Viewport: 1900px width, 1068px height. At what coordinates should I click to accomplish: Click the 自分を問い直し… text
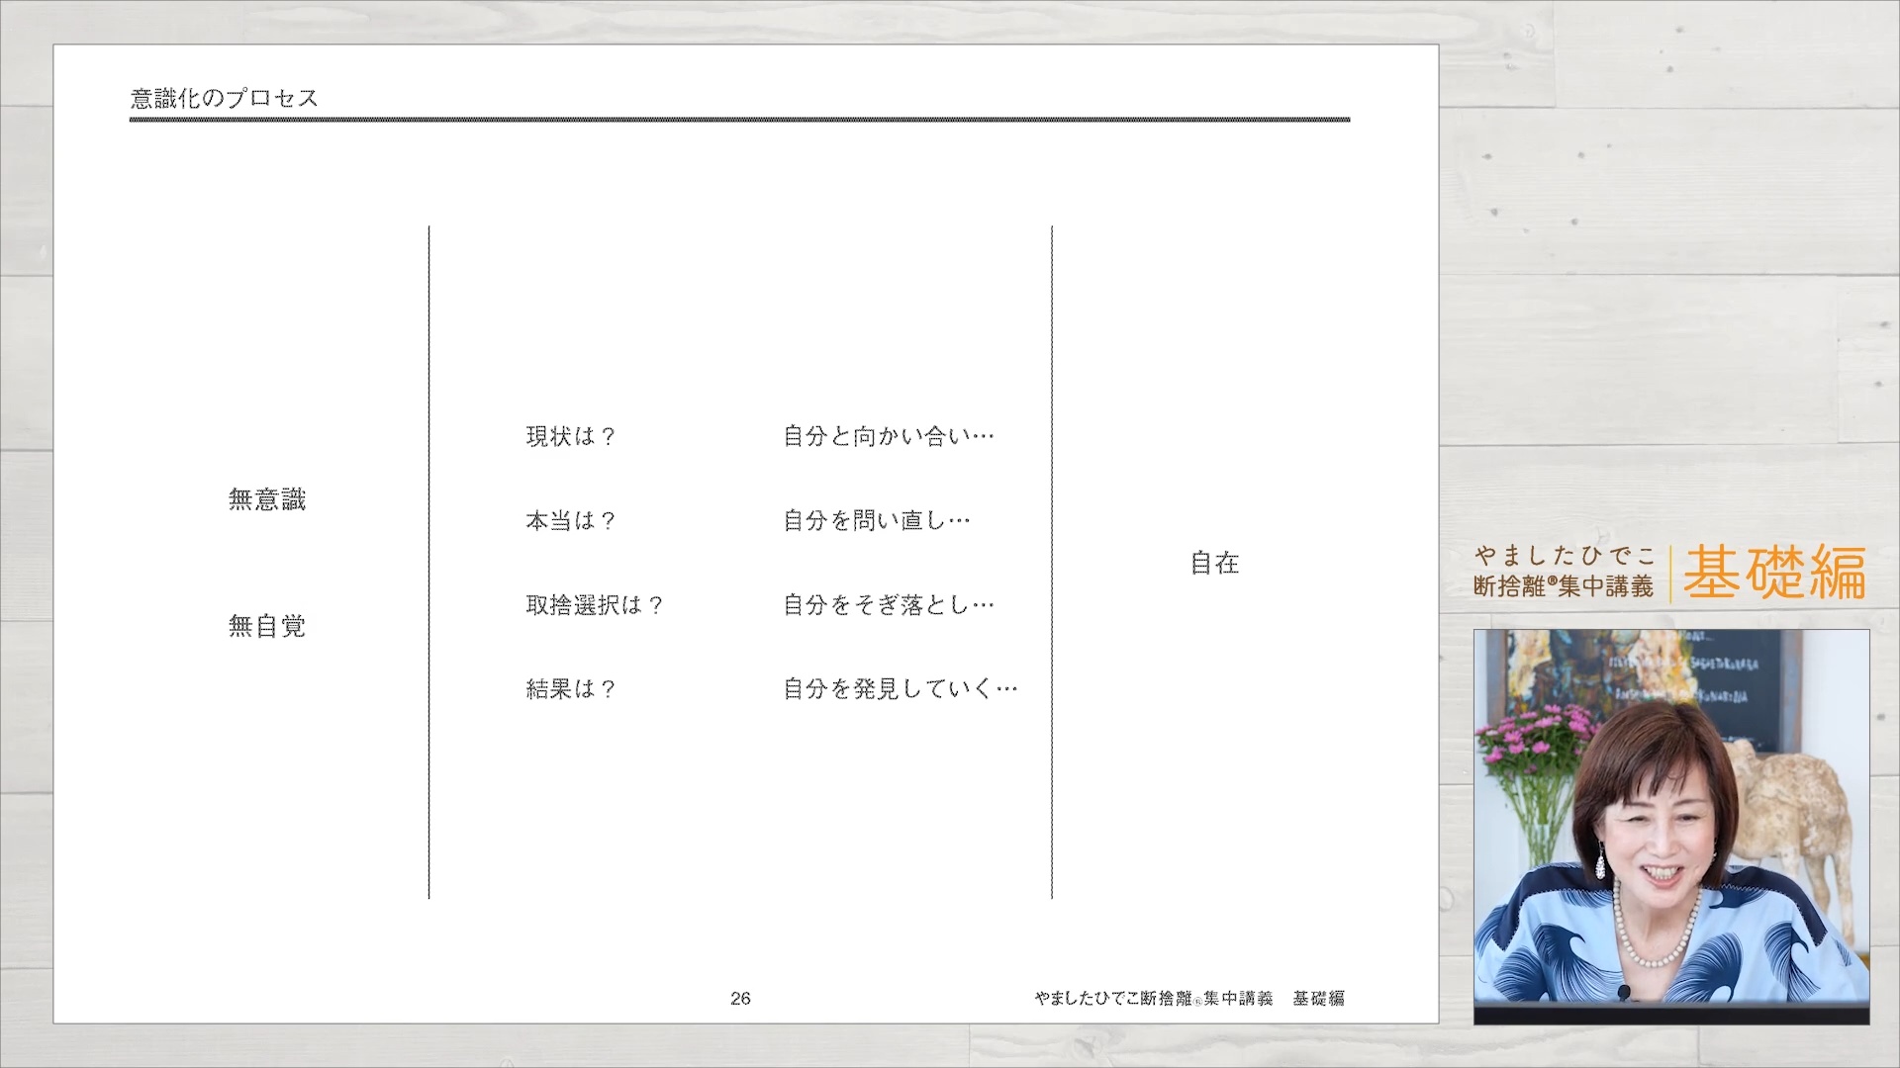876,519
